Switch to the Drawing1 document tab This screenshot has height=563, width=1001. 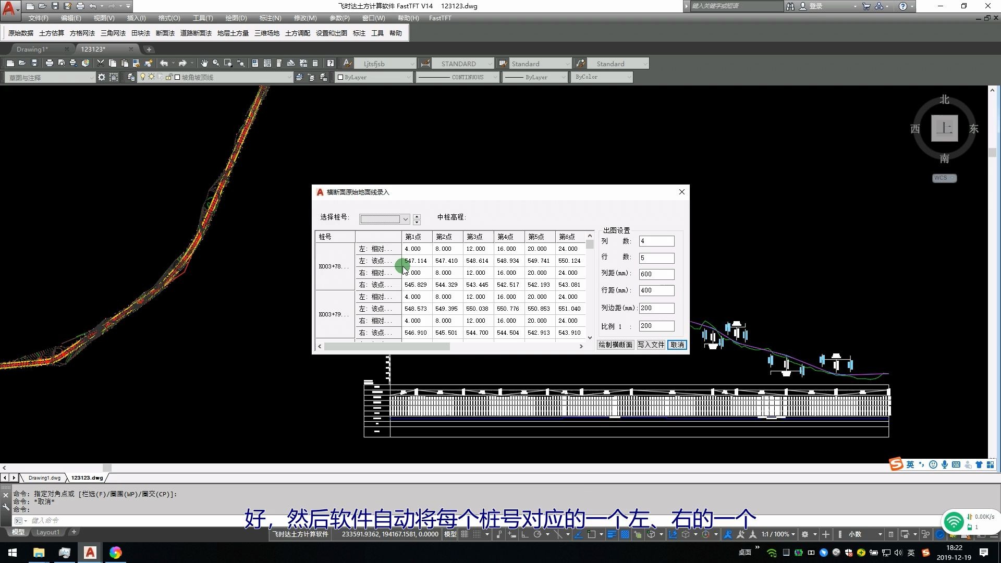click(x=32, y=49)
